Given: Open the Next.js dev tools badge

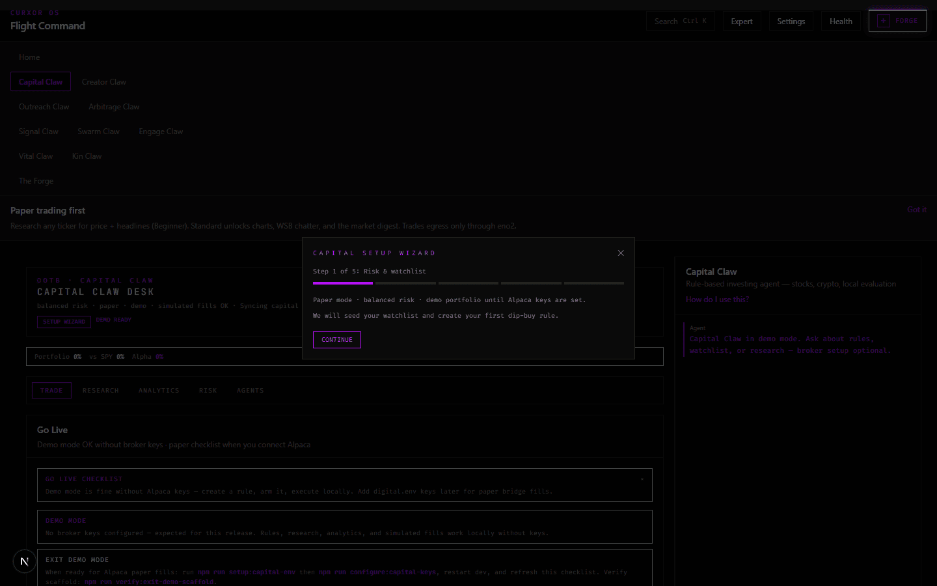Looking at the screenshot, I should (24, 561).
